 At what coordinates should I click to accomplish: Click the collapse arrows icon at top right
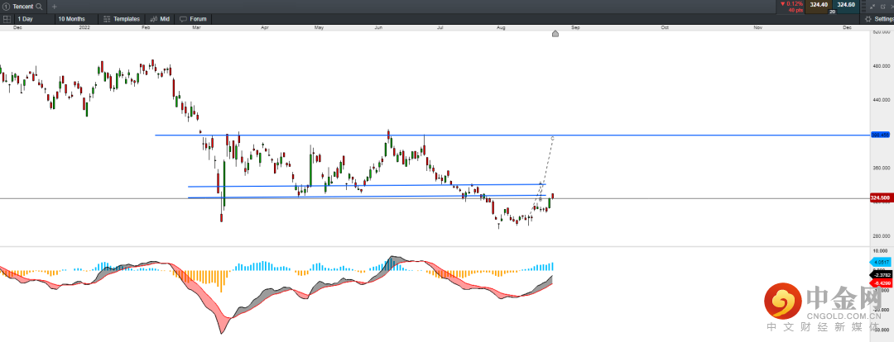click(x=872, y=7)
